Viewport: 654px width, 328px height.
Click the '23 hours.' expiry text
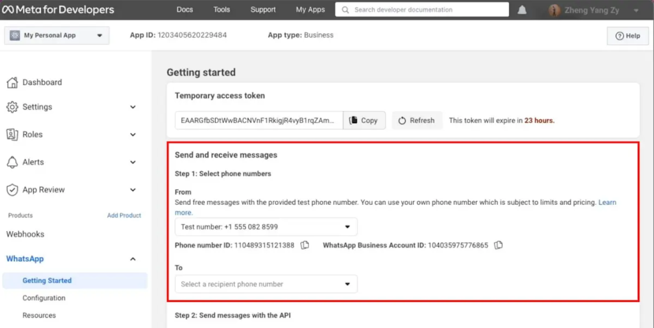click(x=539, y=121)
